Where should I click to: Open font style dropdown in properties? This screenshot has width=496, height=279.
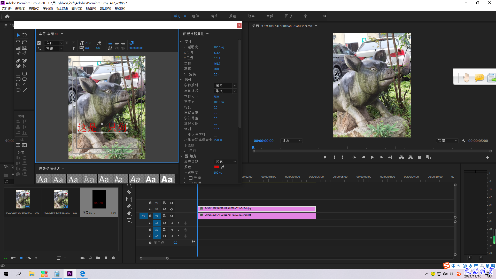[x=225, y=91]
